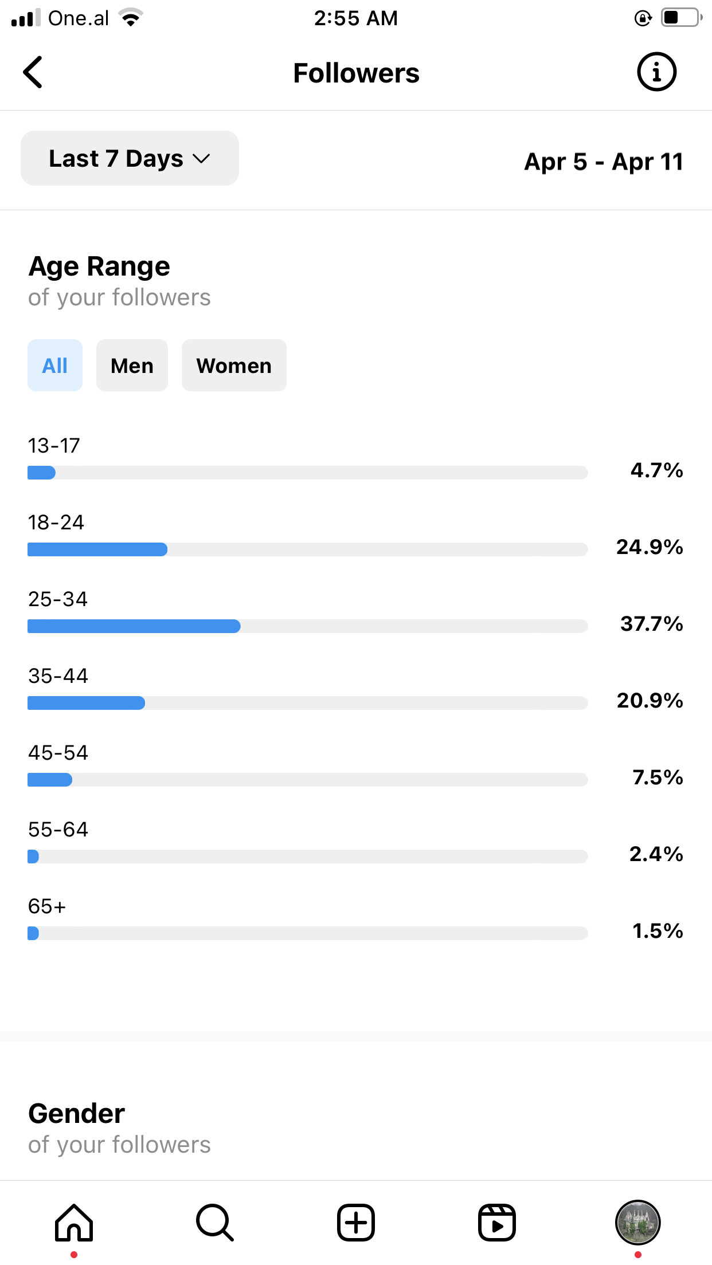Filter age range by Men
Viewport: 712px width, 1265px height.
132,366
